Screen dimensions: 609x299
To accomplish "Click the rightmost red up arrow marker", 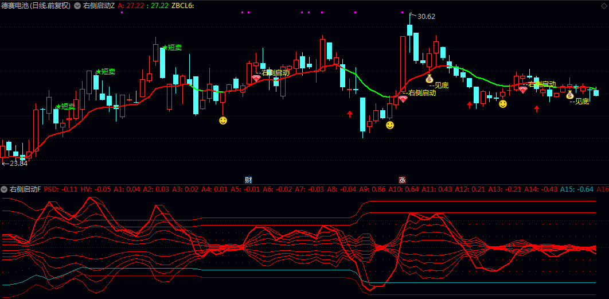I will click(x=537, y=109).
